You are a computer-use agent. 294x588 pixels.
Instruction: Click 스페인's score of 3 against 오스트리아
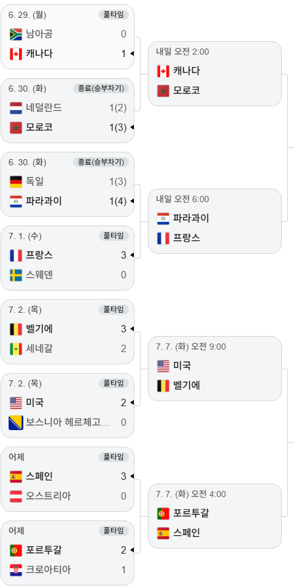coord(123,477)
